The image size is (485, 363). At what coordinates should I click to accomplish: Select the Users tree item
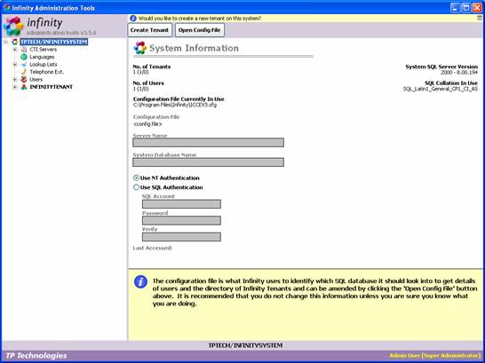point(36,79)
